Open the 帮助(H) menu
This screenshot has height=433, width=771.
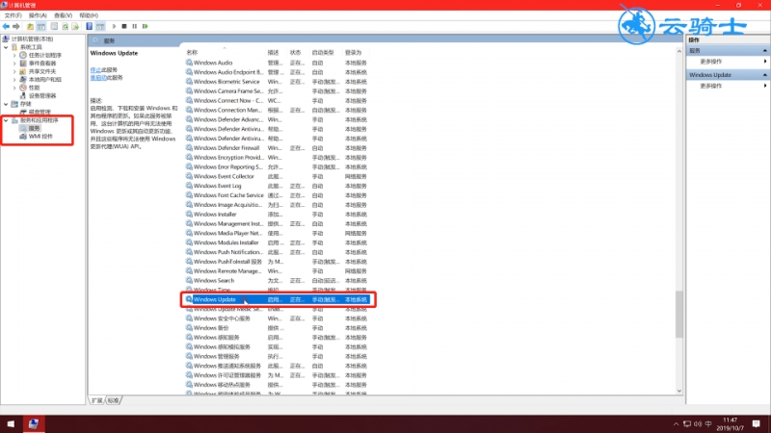89,15
